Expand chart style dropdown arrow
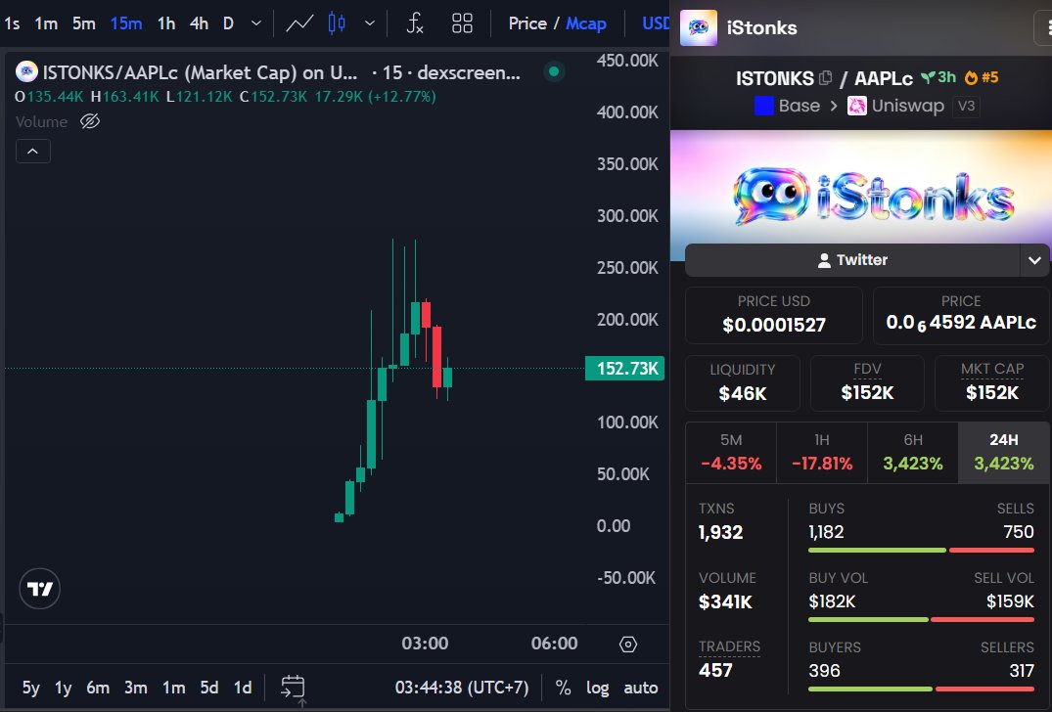The width and height of the screenshot is (1052, 712). click(369, 23)
